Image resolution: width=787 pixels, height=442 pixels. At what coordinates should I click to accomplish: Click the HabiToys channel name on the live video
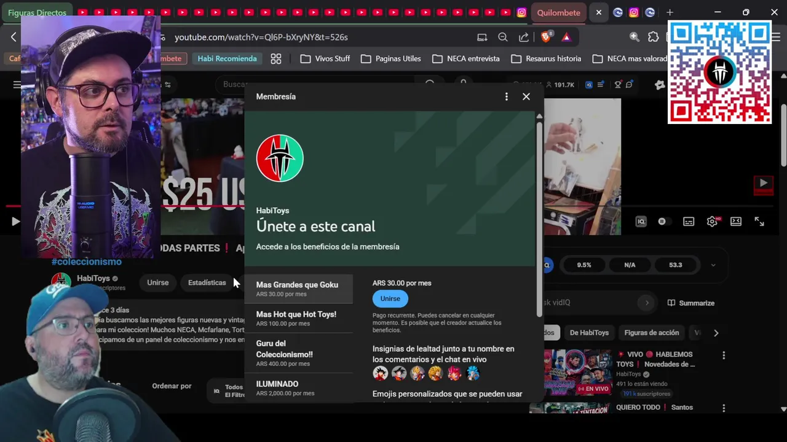[628, 374]
